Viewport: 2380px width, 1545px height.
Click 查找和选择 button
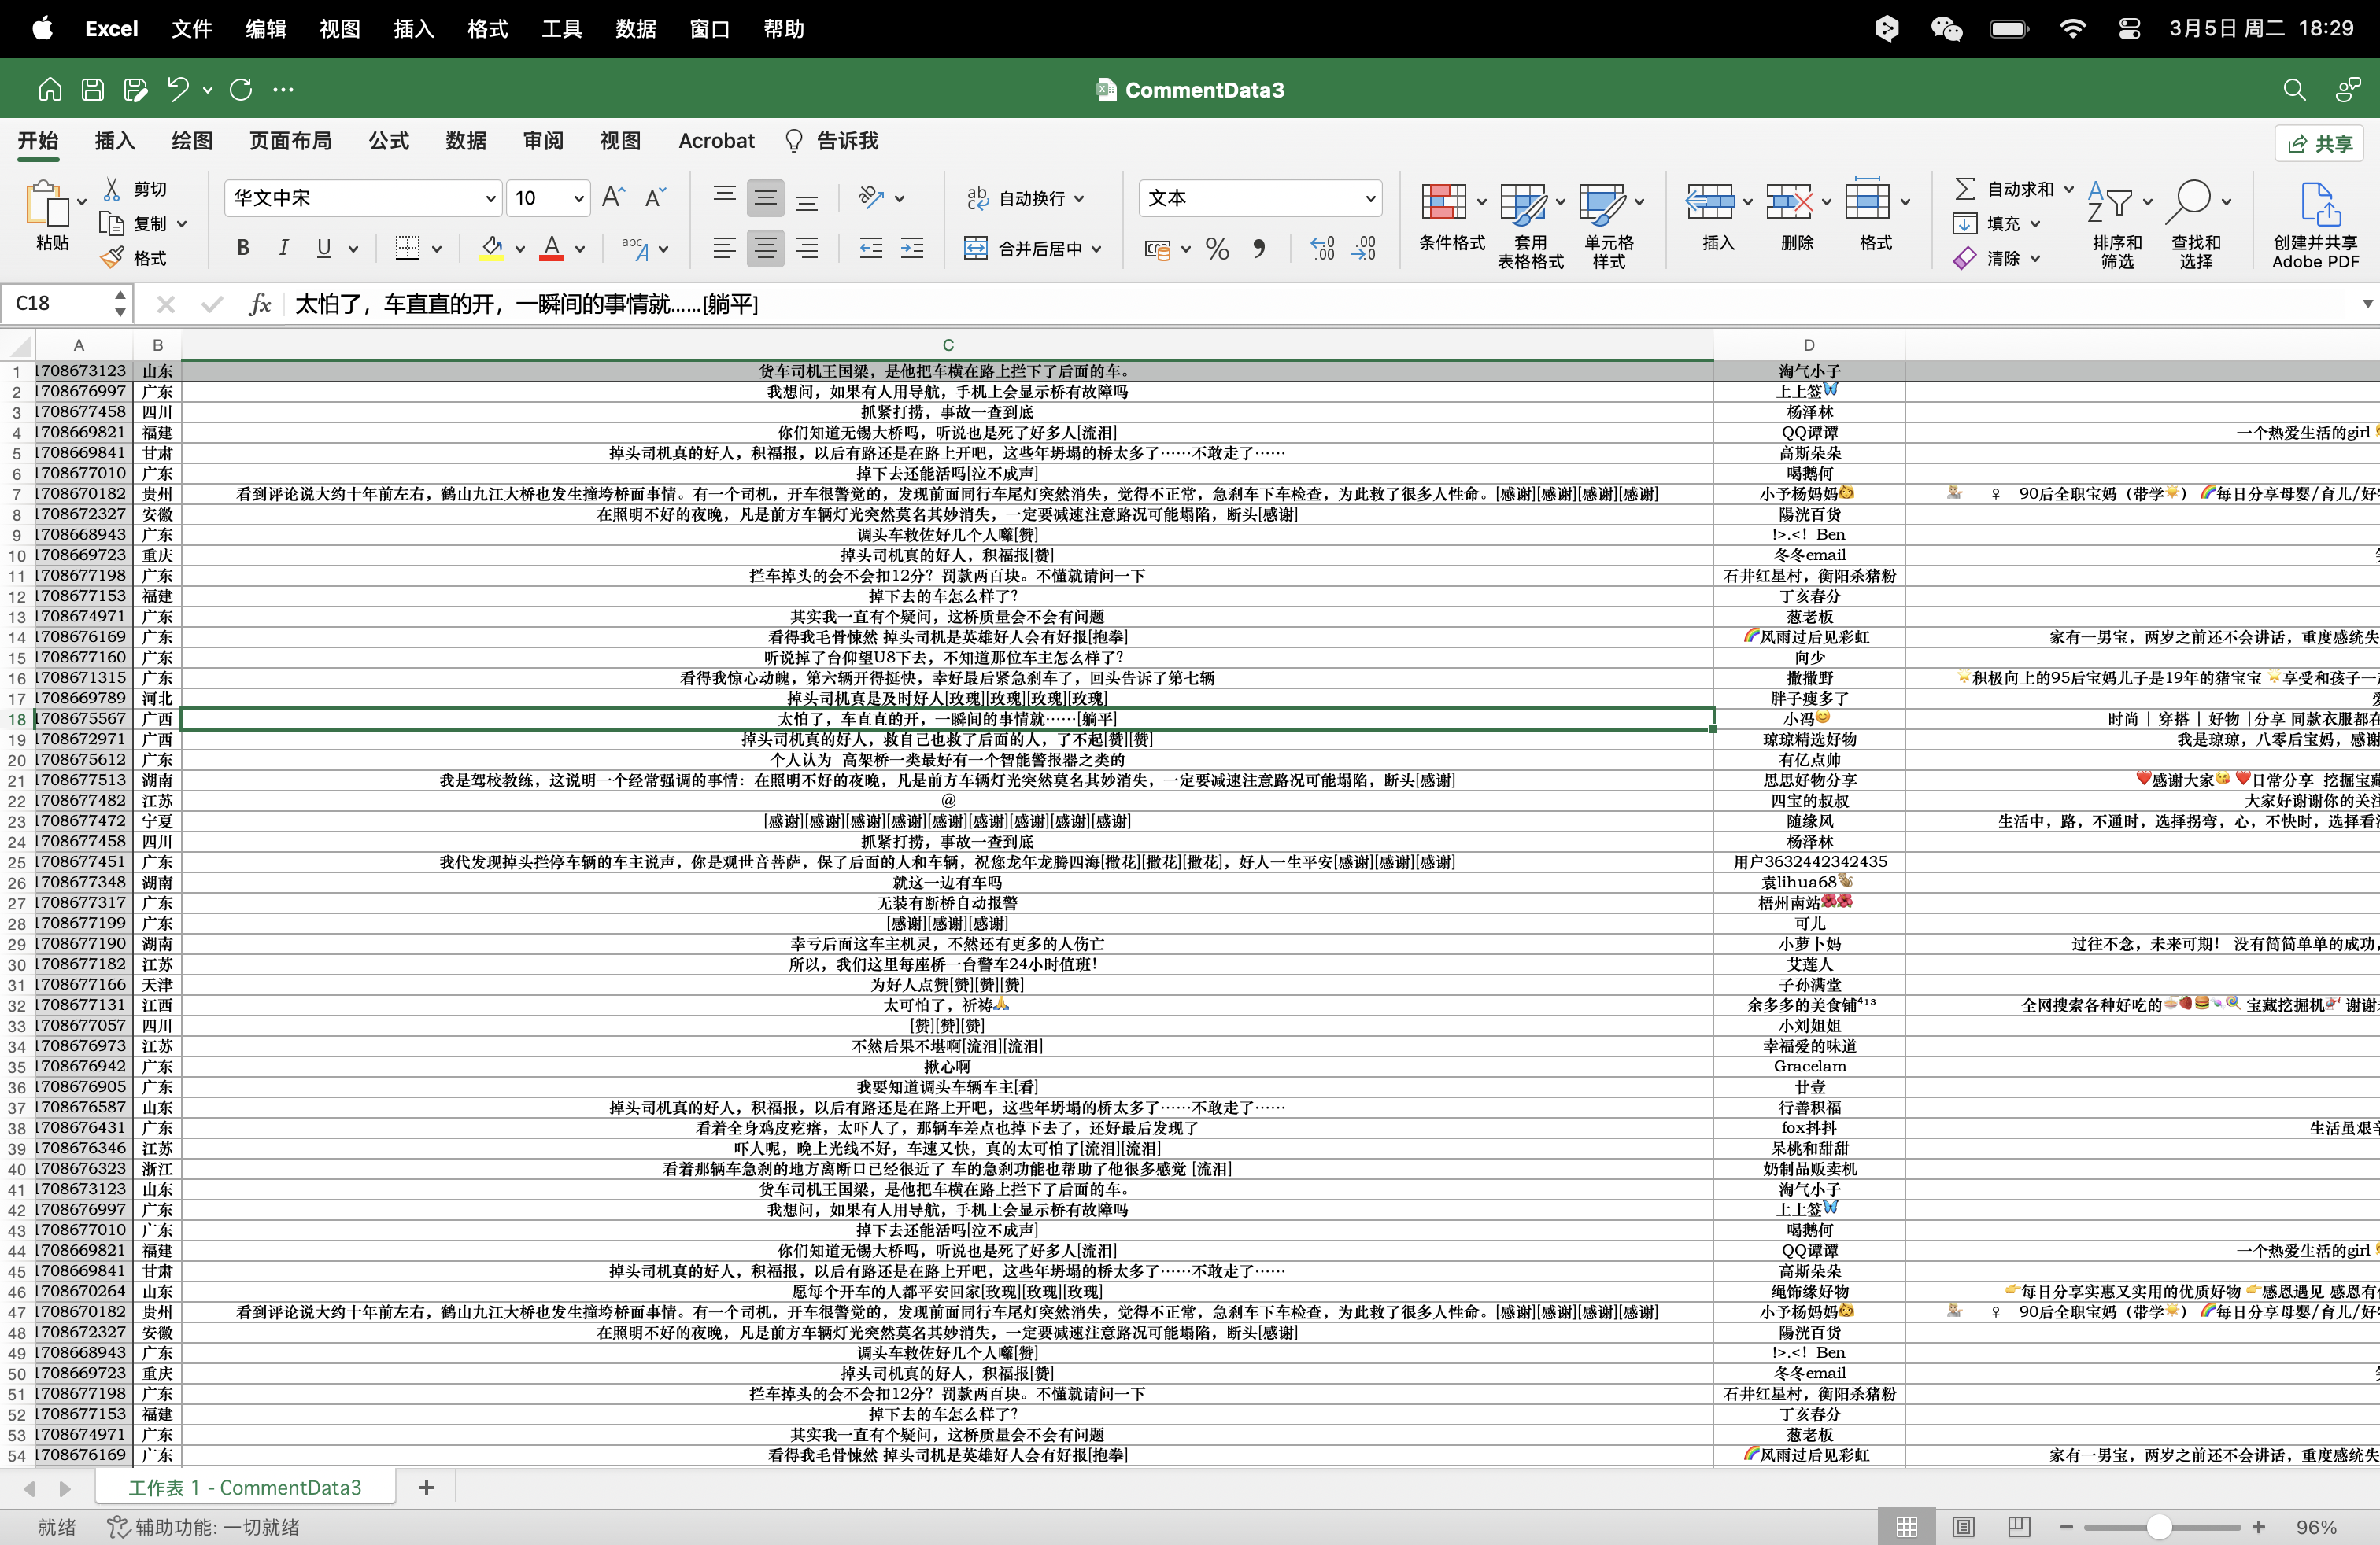tap(2196, 225)
